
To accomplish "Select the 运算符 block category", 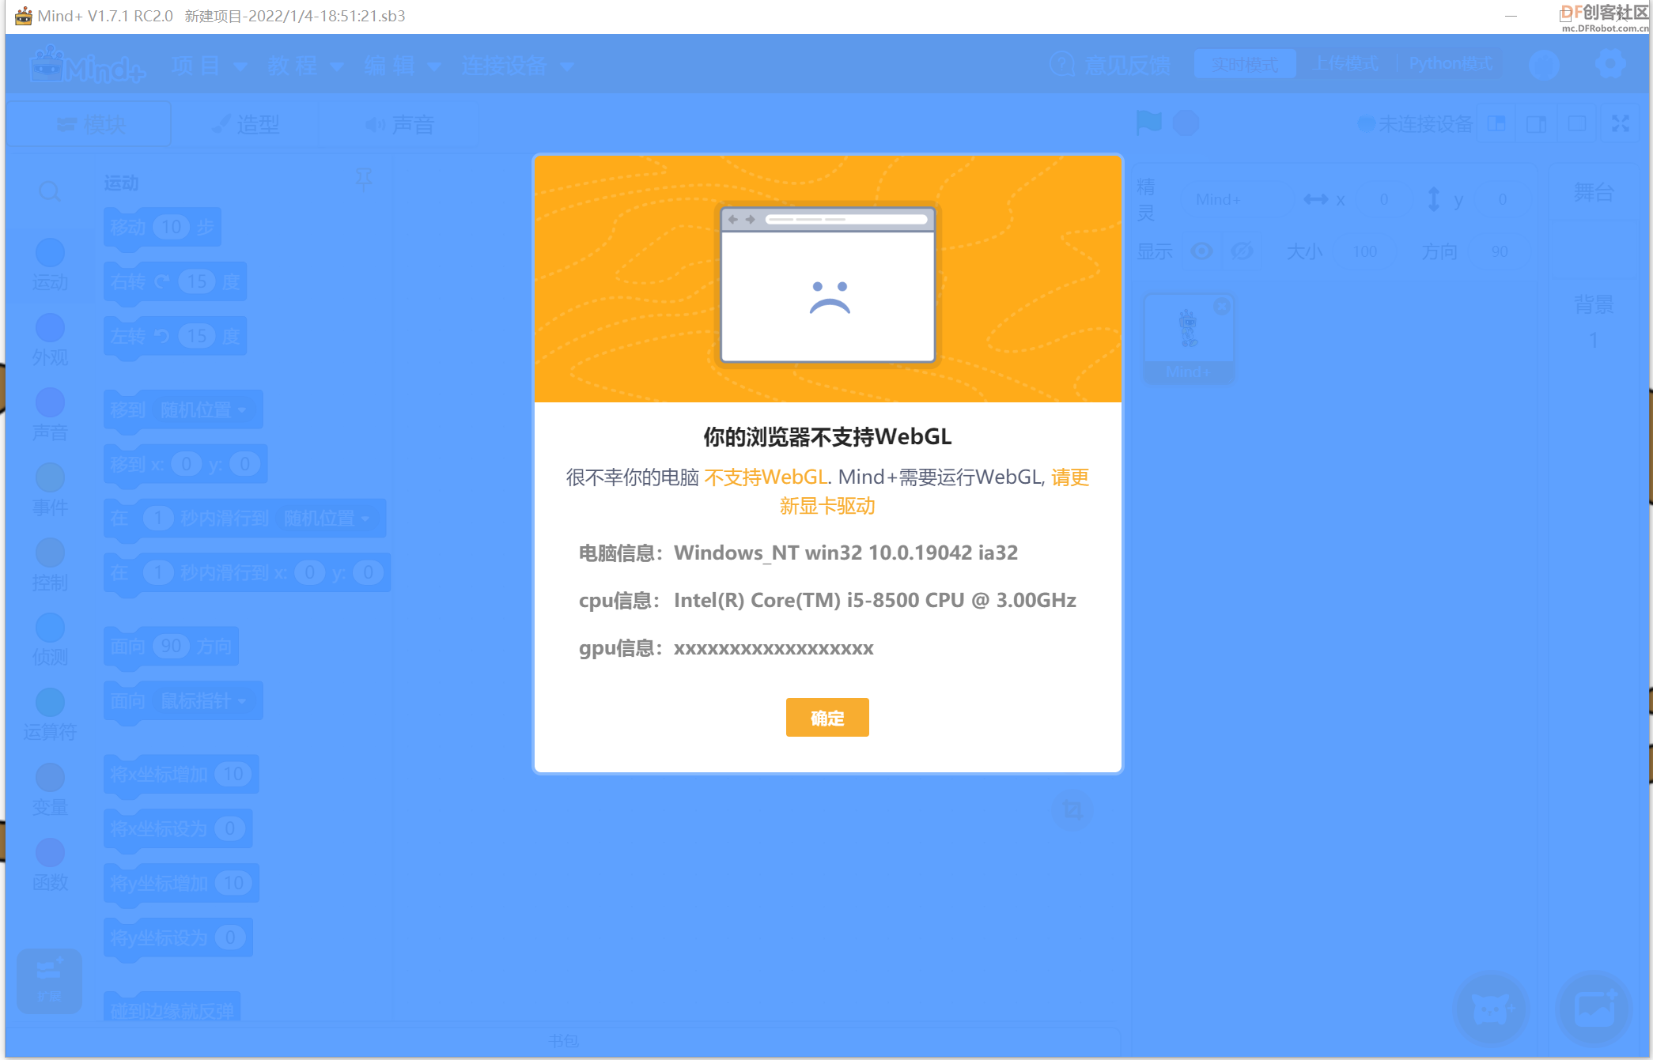I will (x=50, y=716).
